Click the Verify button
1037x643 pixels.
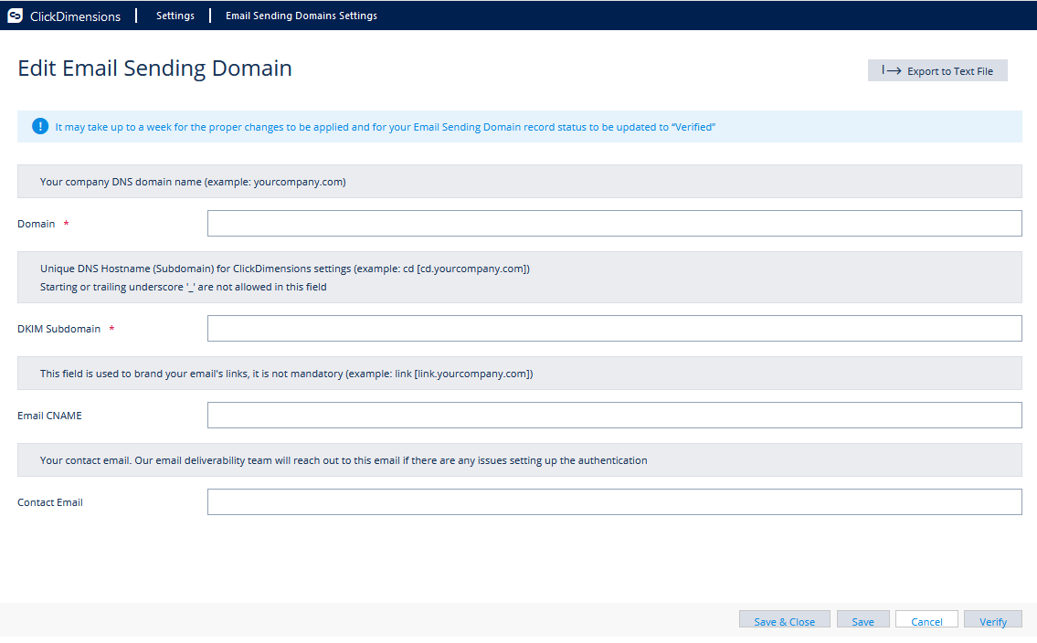click(x=993, y=621)
